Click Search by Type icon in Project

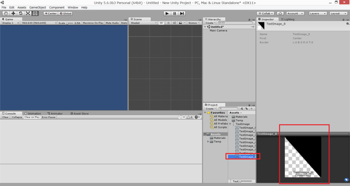242,109
